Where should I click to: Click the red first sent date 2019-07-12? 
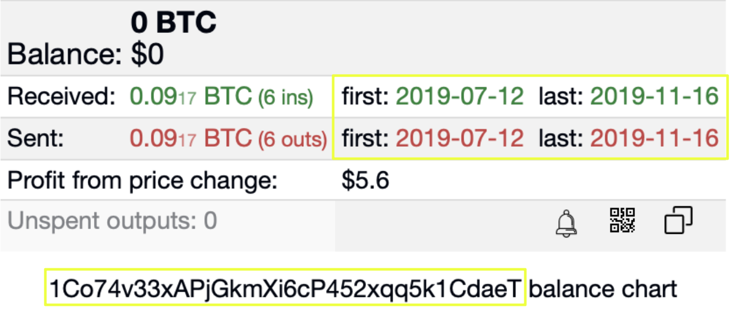pyautogui.click(x=460, y=138)
